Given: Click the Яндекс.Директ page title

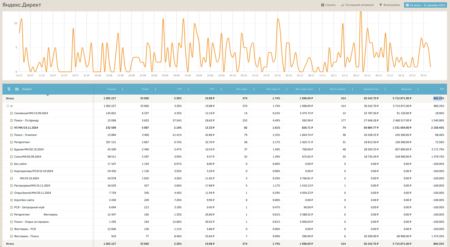Looking at the screenshot, I should coord(21,5).
